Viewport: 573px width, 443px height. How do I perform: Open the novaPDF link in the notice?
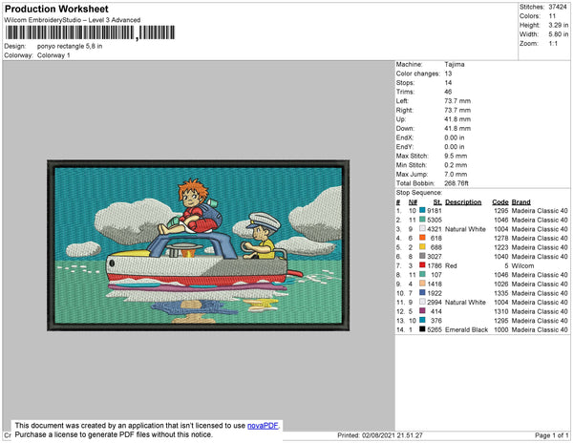263,426
